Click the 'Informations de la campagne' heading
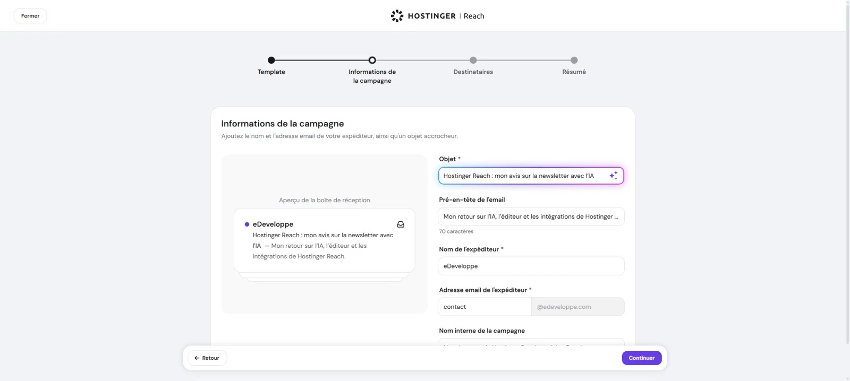 [283, 124]
